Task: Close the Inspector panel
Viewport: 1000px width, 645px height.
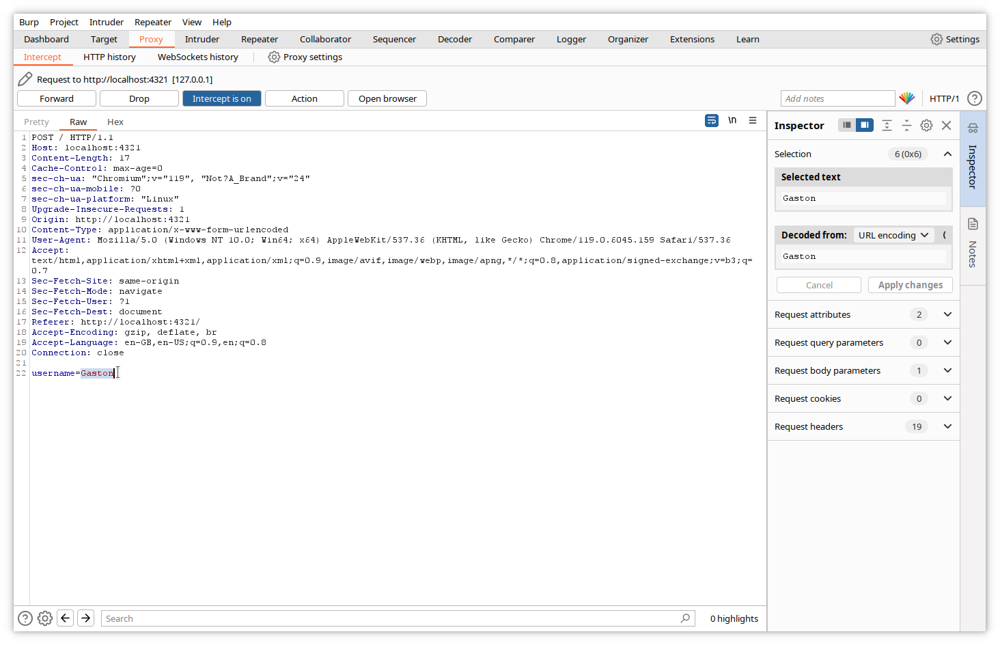Action: pos(946,126)
